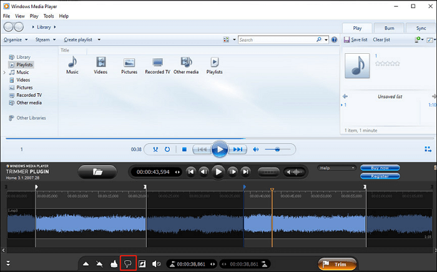437x272 pixels.
Task: Open the Videos icon in library
Action: 101,66
